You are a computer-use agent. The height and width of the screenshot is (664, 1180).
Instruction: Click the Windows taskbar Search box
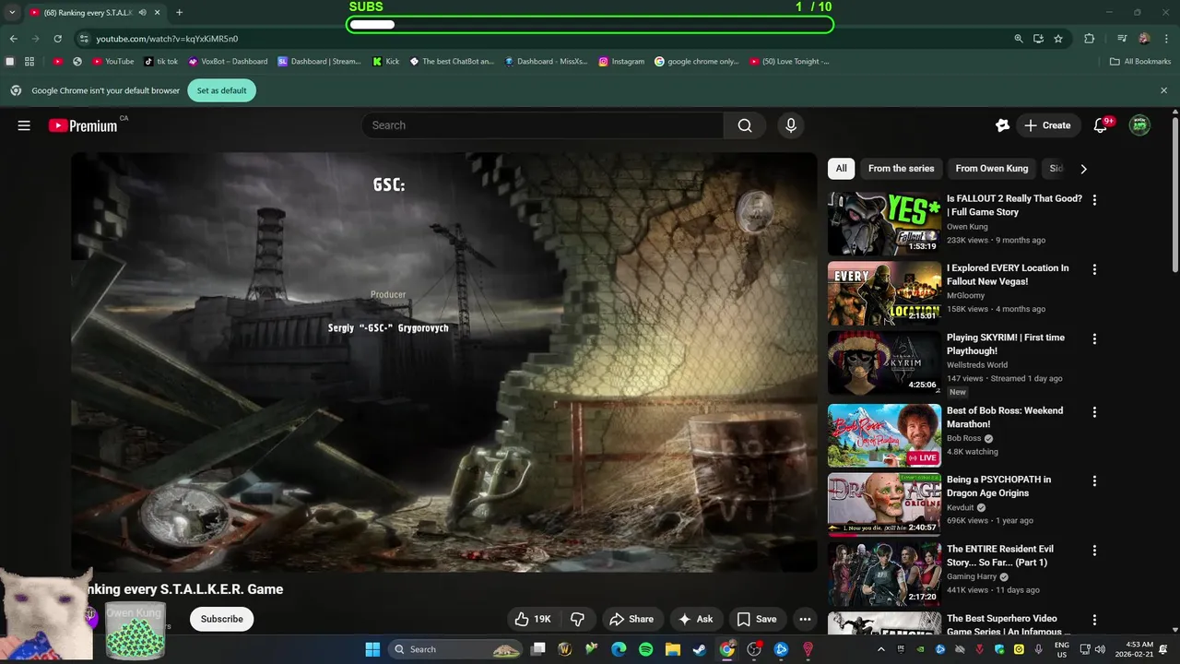455,649
